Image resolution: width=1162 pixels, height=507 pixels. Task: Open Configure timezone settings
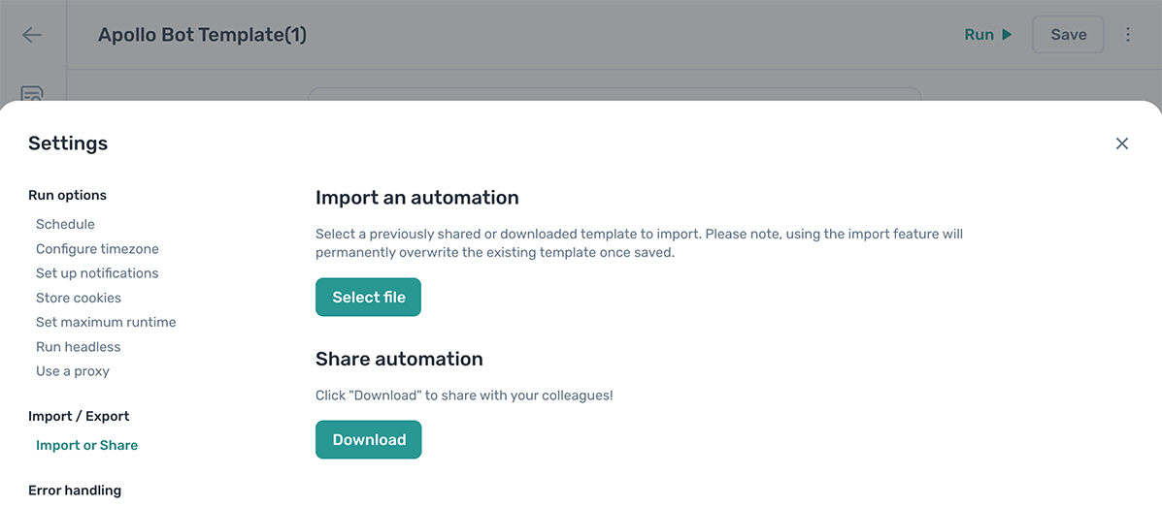point(97,249)
